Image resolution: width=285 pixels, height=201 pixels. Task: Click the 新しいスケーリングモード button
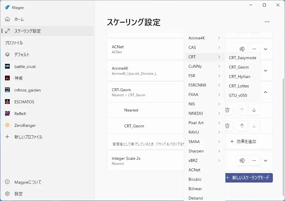[x=248, y=178]
